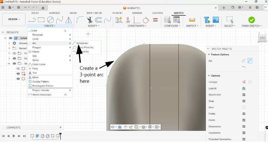Click the Fillet tool in Modify
The image size is (268, 142).
coord(80,20)
